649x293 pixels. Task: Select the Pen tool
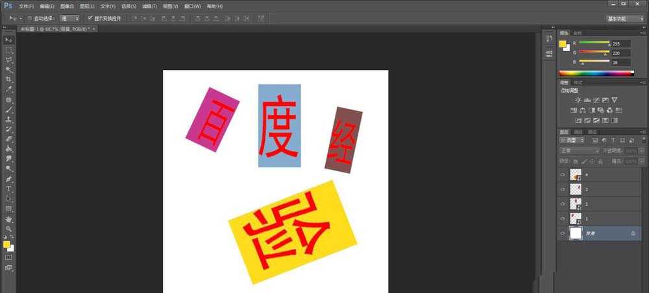coord(9,178)
